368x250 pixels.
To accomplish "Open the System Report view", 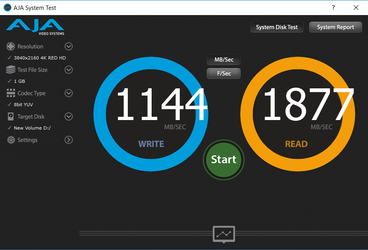I will click(335, 27).
